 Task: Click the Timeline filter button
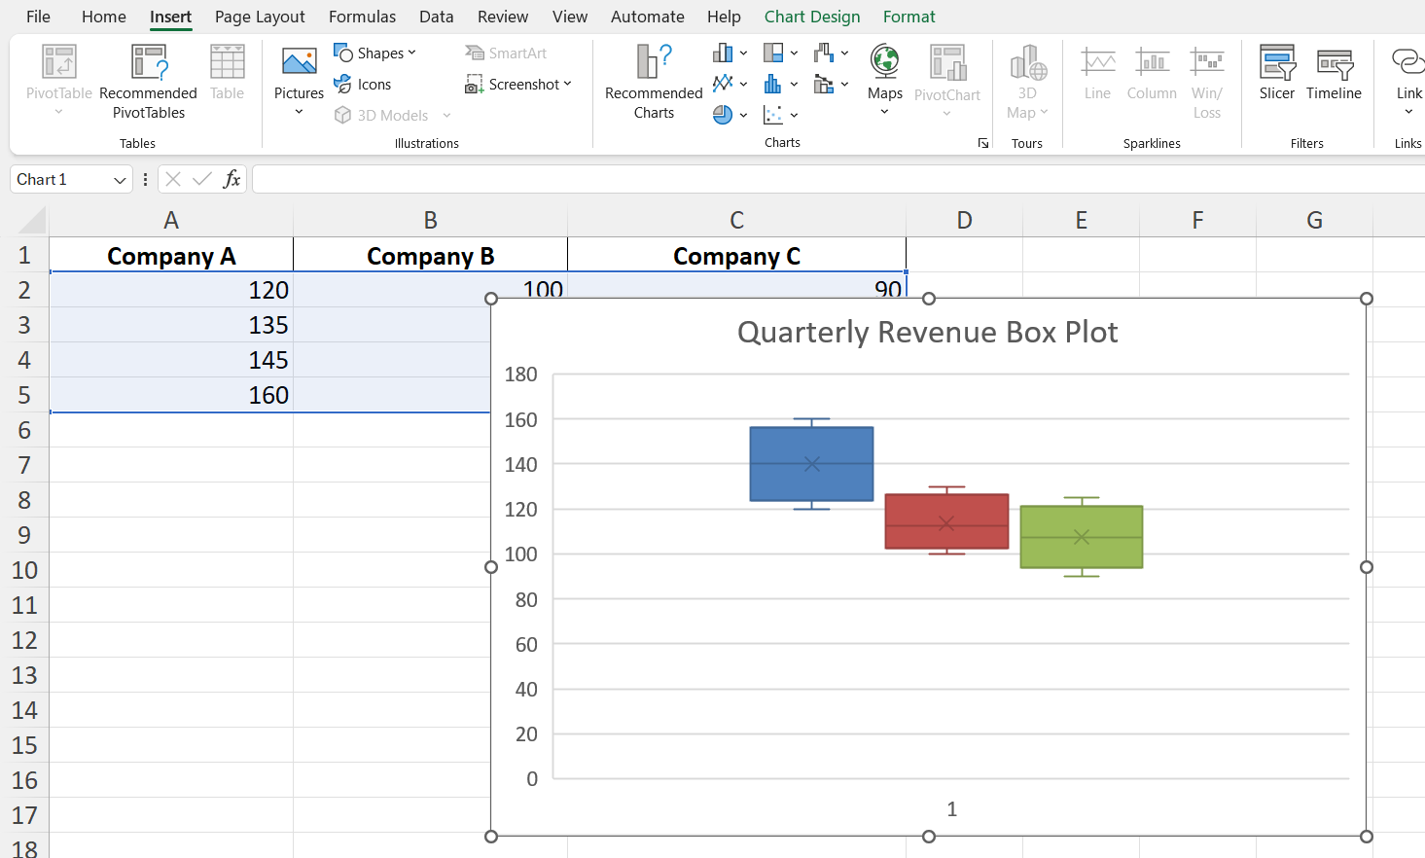1334,74
